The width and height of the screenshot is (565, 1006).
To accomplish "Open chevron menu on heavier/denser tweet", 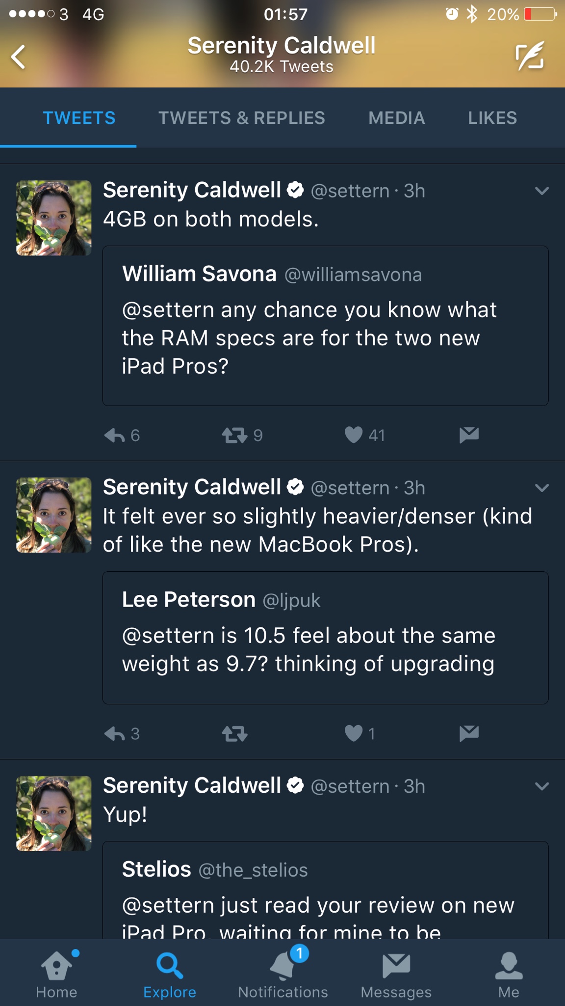I will tap(541, 488).
